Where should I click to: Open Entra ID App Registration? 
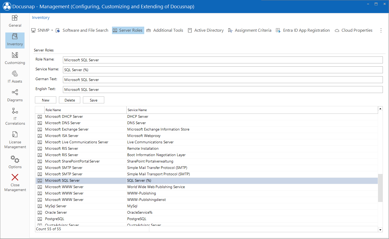click(303, 30)
